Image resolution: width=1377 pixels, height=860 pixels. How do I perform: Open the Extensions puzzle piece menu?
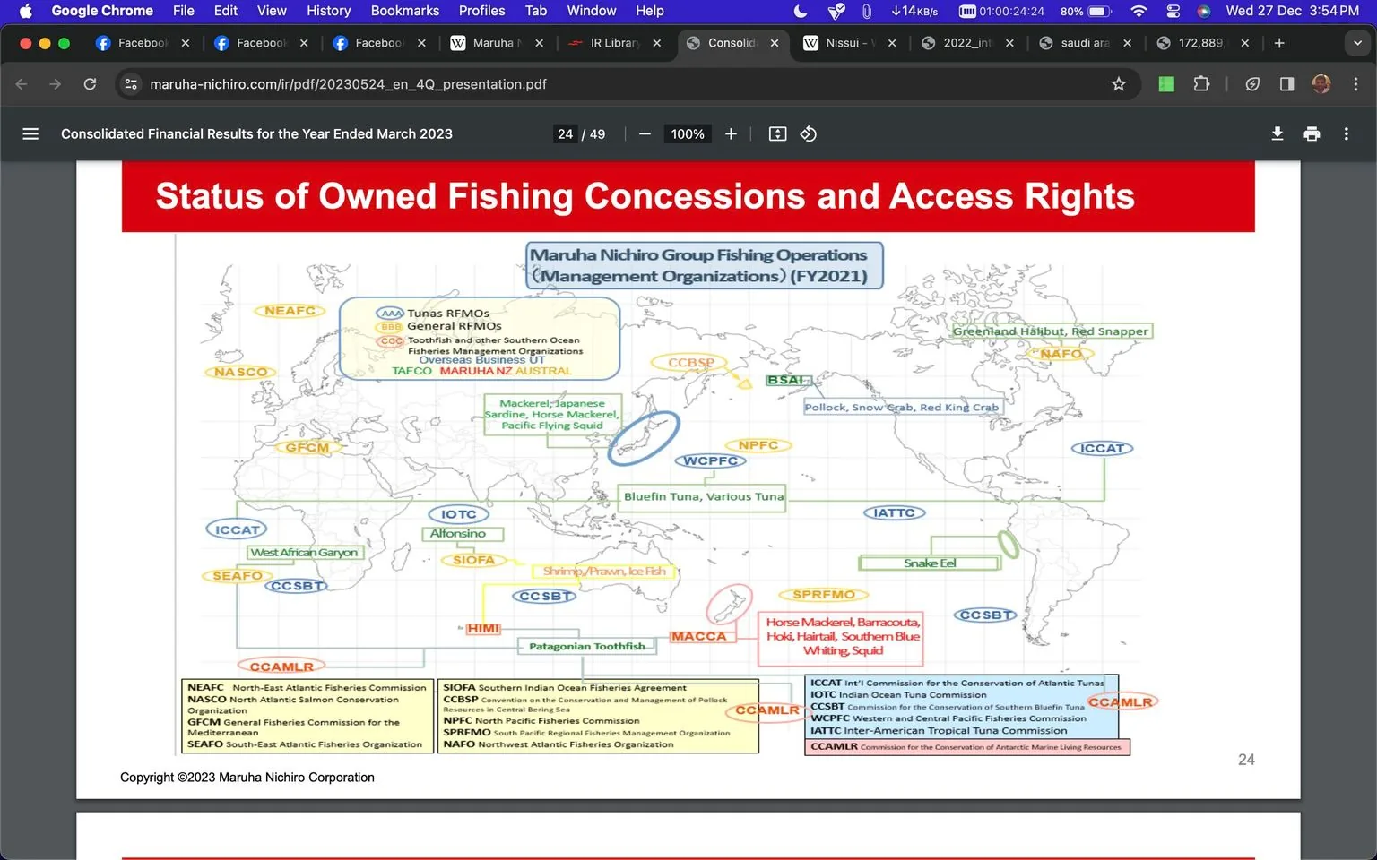[x=1201, y=83]
